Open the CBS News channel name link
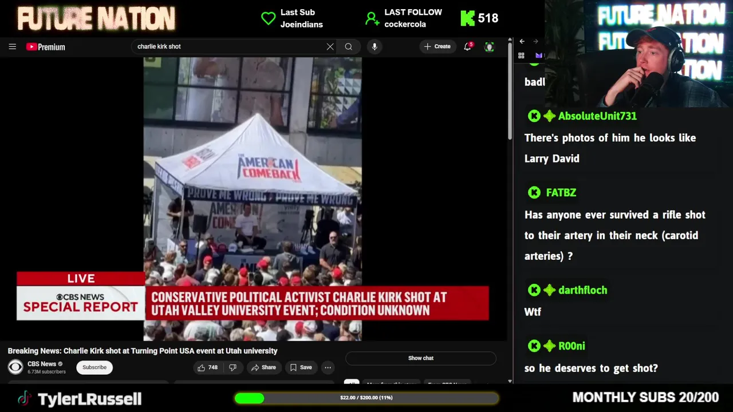The height and width of the screenshot is (412, 733). pos(42,364)
